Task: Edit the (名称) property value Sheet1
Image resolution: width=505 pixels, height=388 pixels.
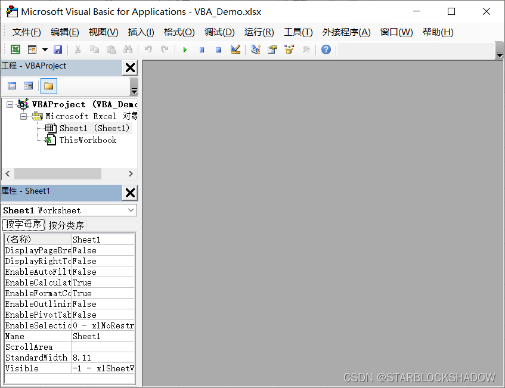Action: coord(103,239)
